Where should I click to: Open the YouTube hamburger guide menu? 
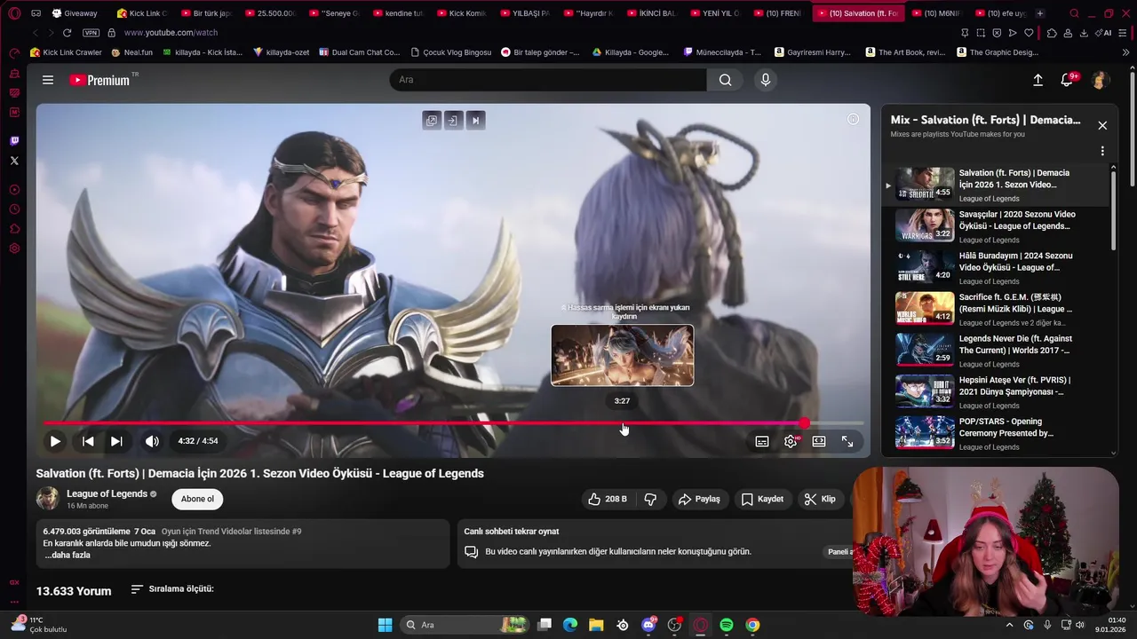click(48, 80)
